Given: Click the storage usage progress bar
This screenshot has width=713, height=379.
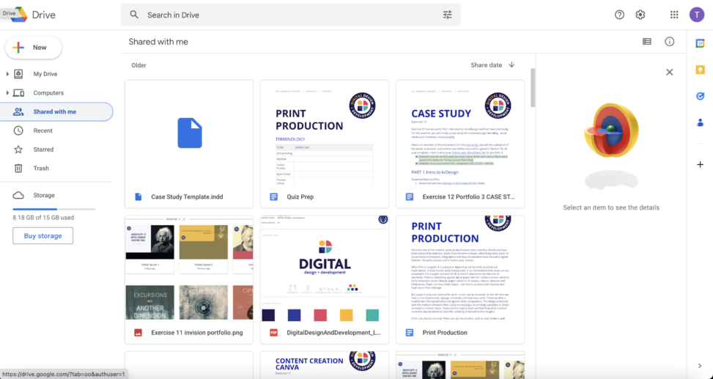Looking at the screenshot, I should (53, 209).
